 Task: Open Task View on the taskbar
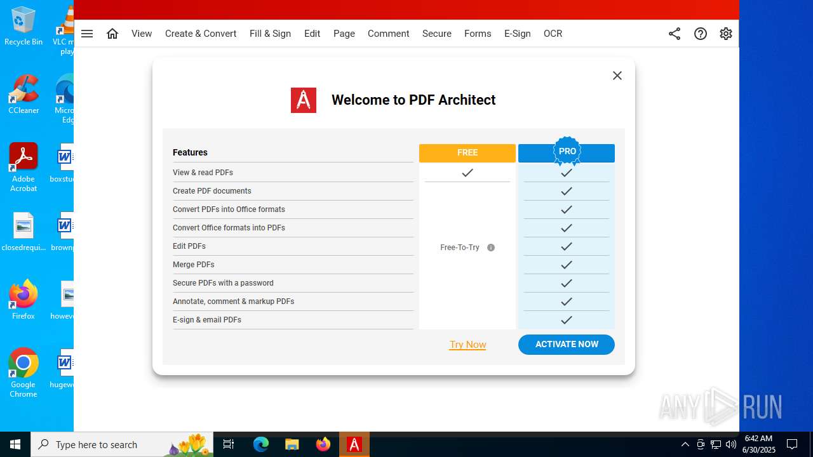(x=229, y=444)
